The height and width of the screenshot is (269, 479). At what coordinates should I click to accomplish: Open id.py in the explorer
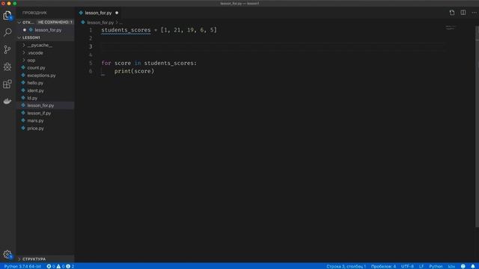32,98
